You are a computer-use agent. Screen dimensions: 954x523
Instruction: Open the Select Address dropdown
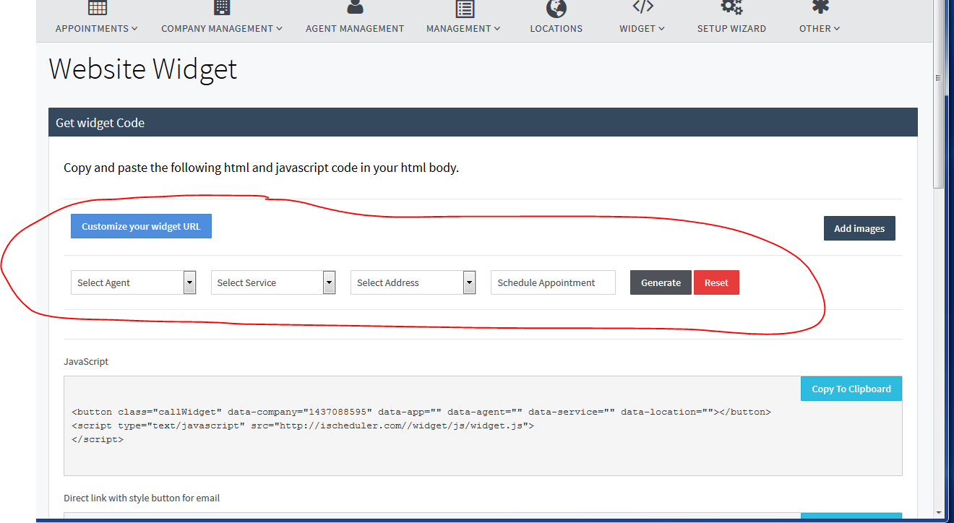[x=413, y=282]
